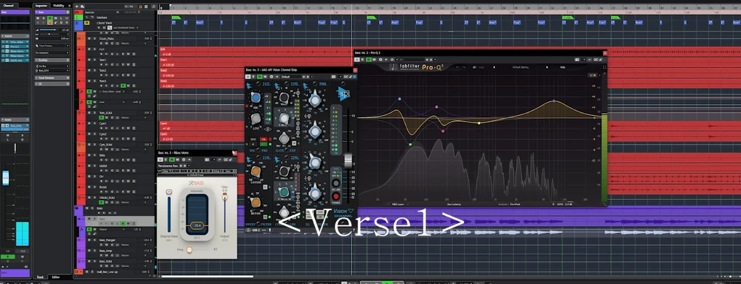The image size is (741, 284).
Task: Click the LINE knob on API strip
Action: click(255, 119)
